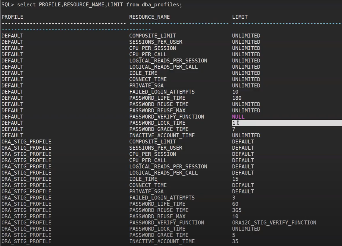Click the PROFILE column header
The width and height of the screenshot is (342, 246).
[13, 17]
